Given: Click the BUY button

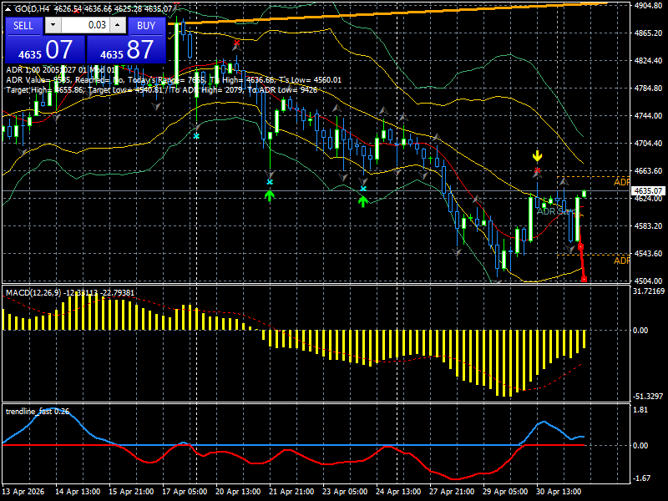Looking at the screenshot, I should (146, 26).
